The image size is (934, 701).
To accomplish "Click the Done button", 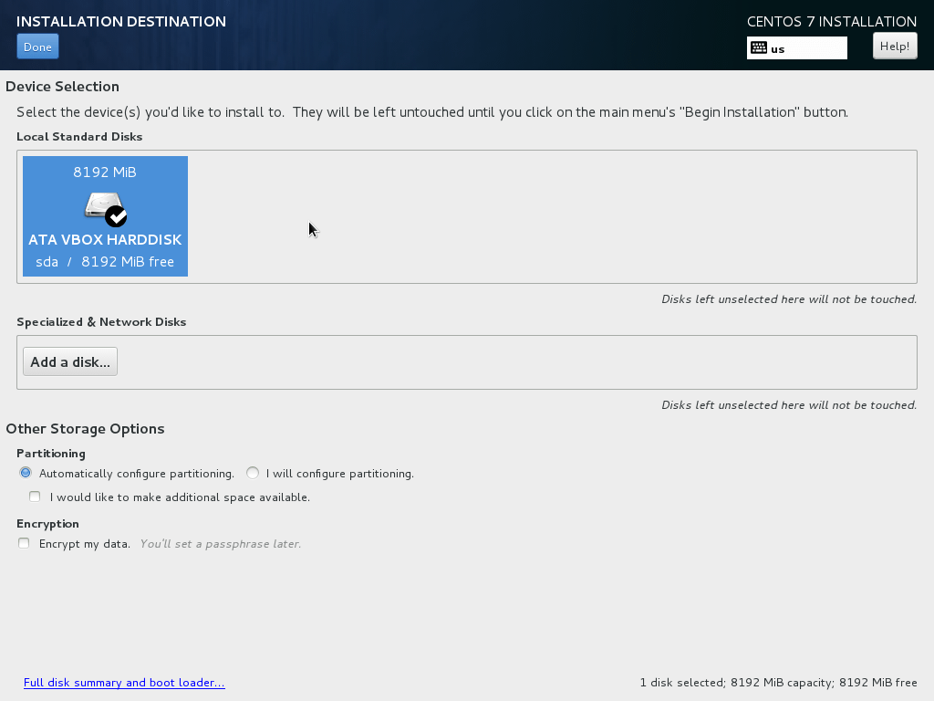I will click(x=37, y=47).
